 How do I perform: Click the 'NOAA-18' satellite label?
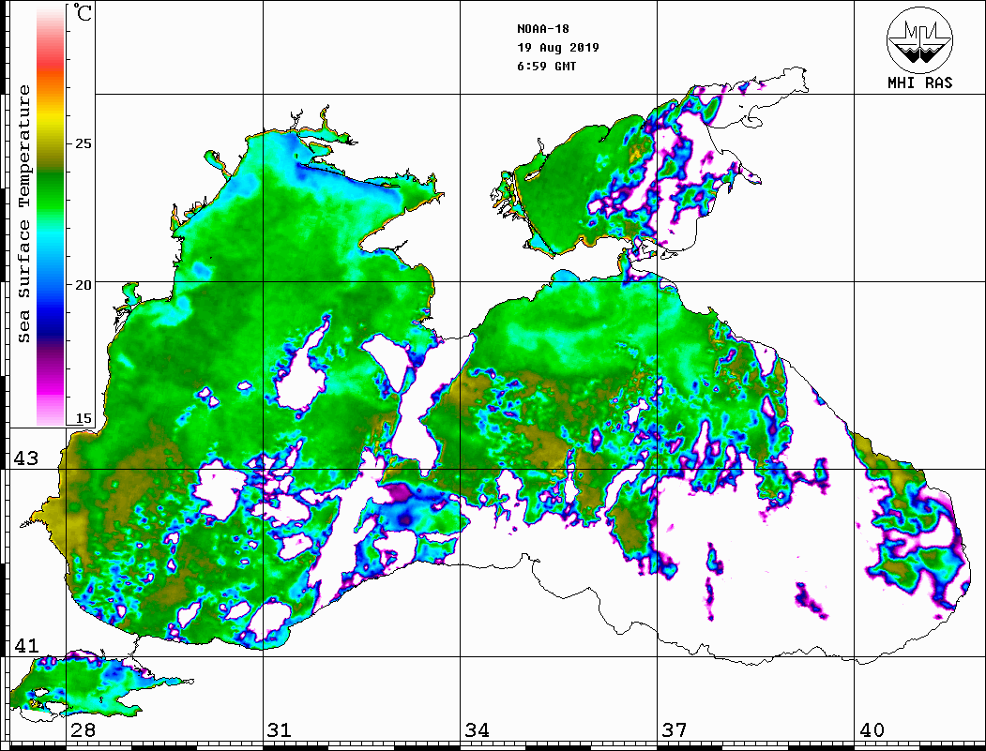[x=543, y=29]
